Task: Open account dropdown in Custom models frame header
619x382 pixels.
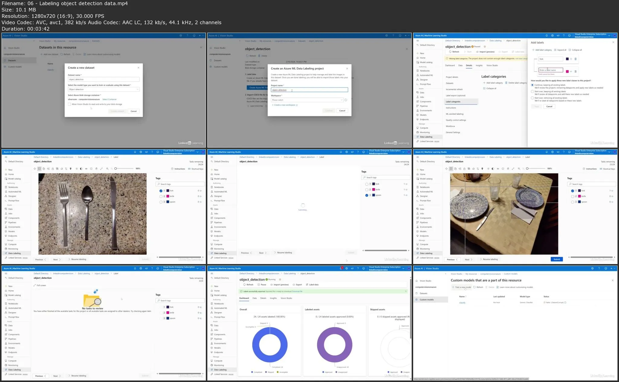Action: (x=613, y=268)
